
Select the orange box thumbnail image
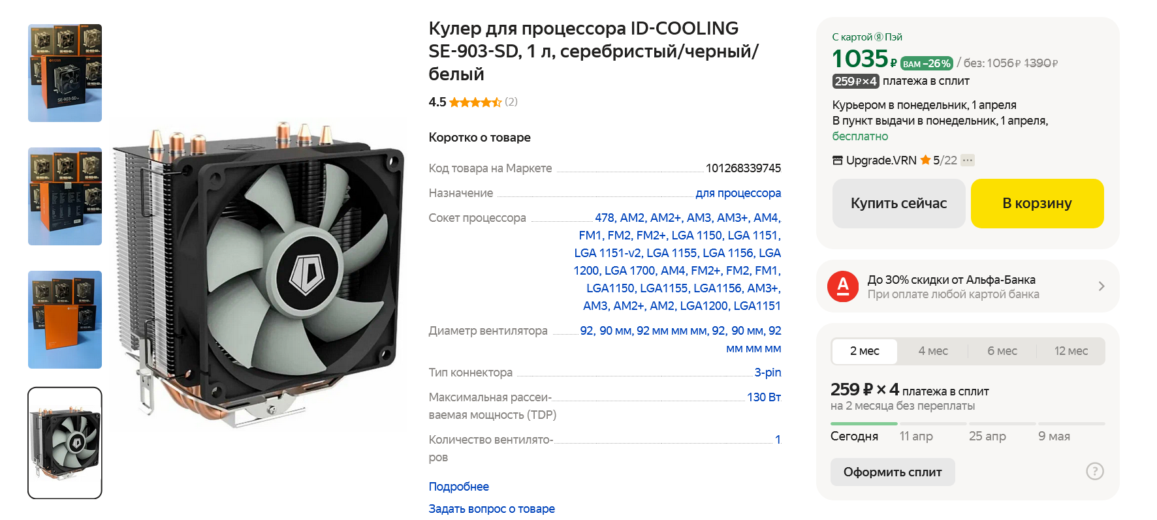[x=65, y=320]
